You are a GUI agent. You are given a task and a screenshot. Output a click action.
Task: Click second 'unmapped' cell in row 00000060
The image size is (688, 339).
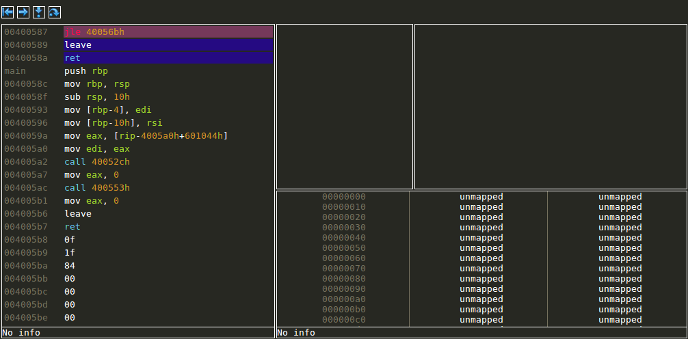click(x=620, y=258)
